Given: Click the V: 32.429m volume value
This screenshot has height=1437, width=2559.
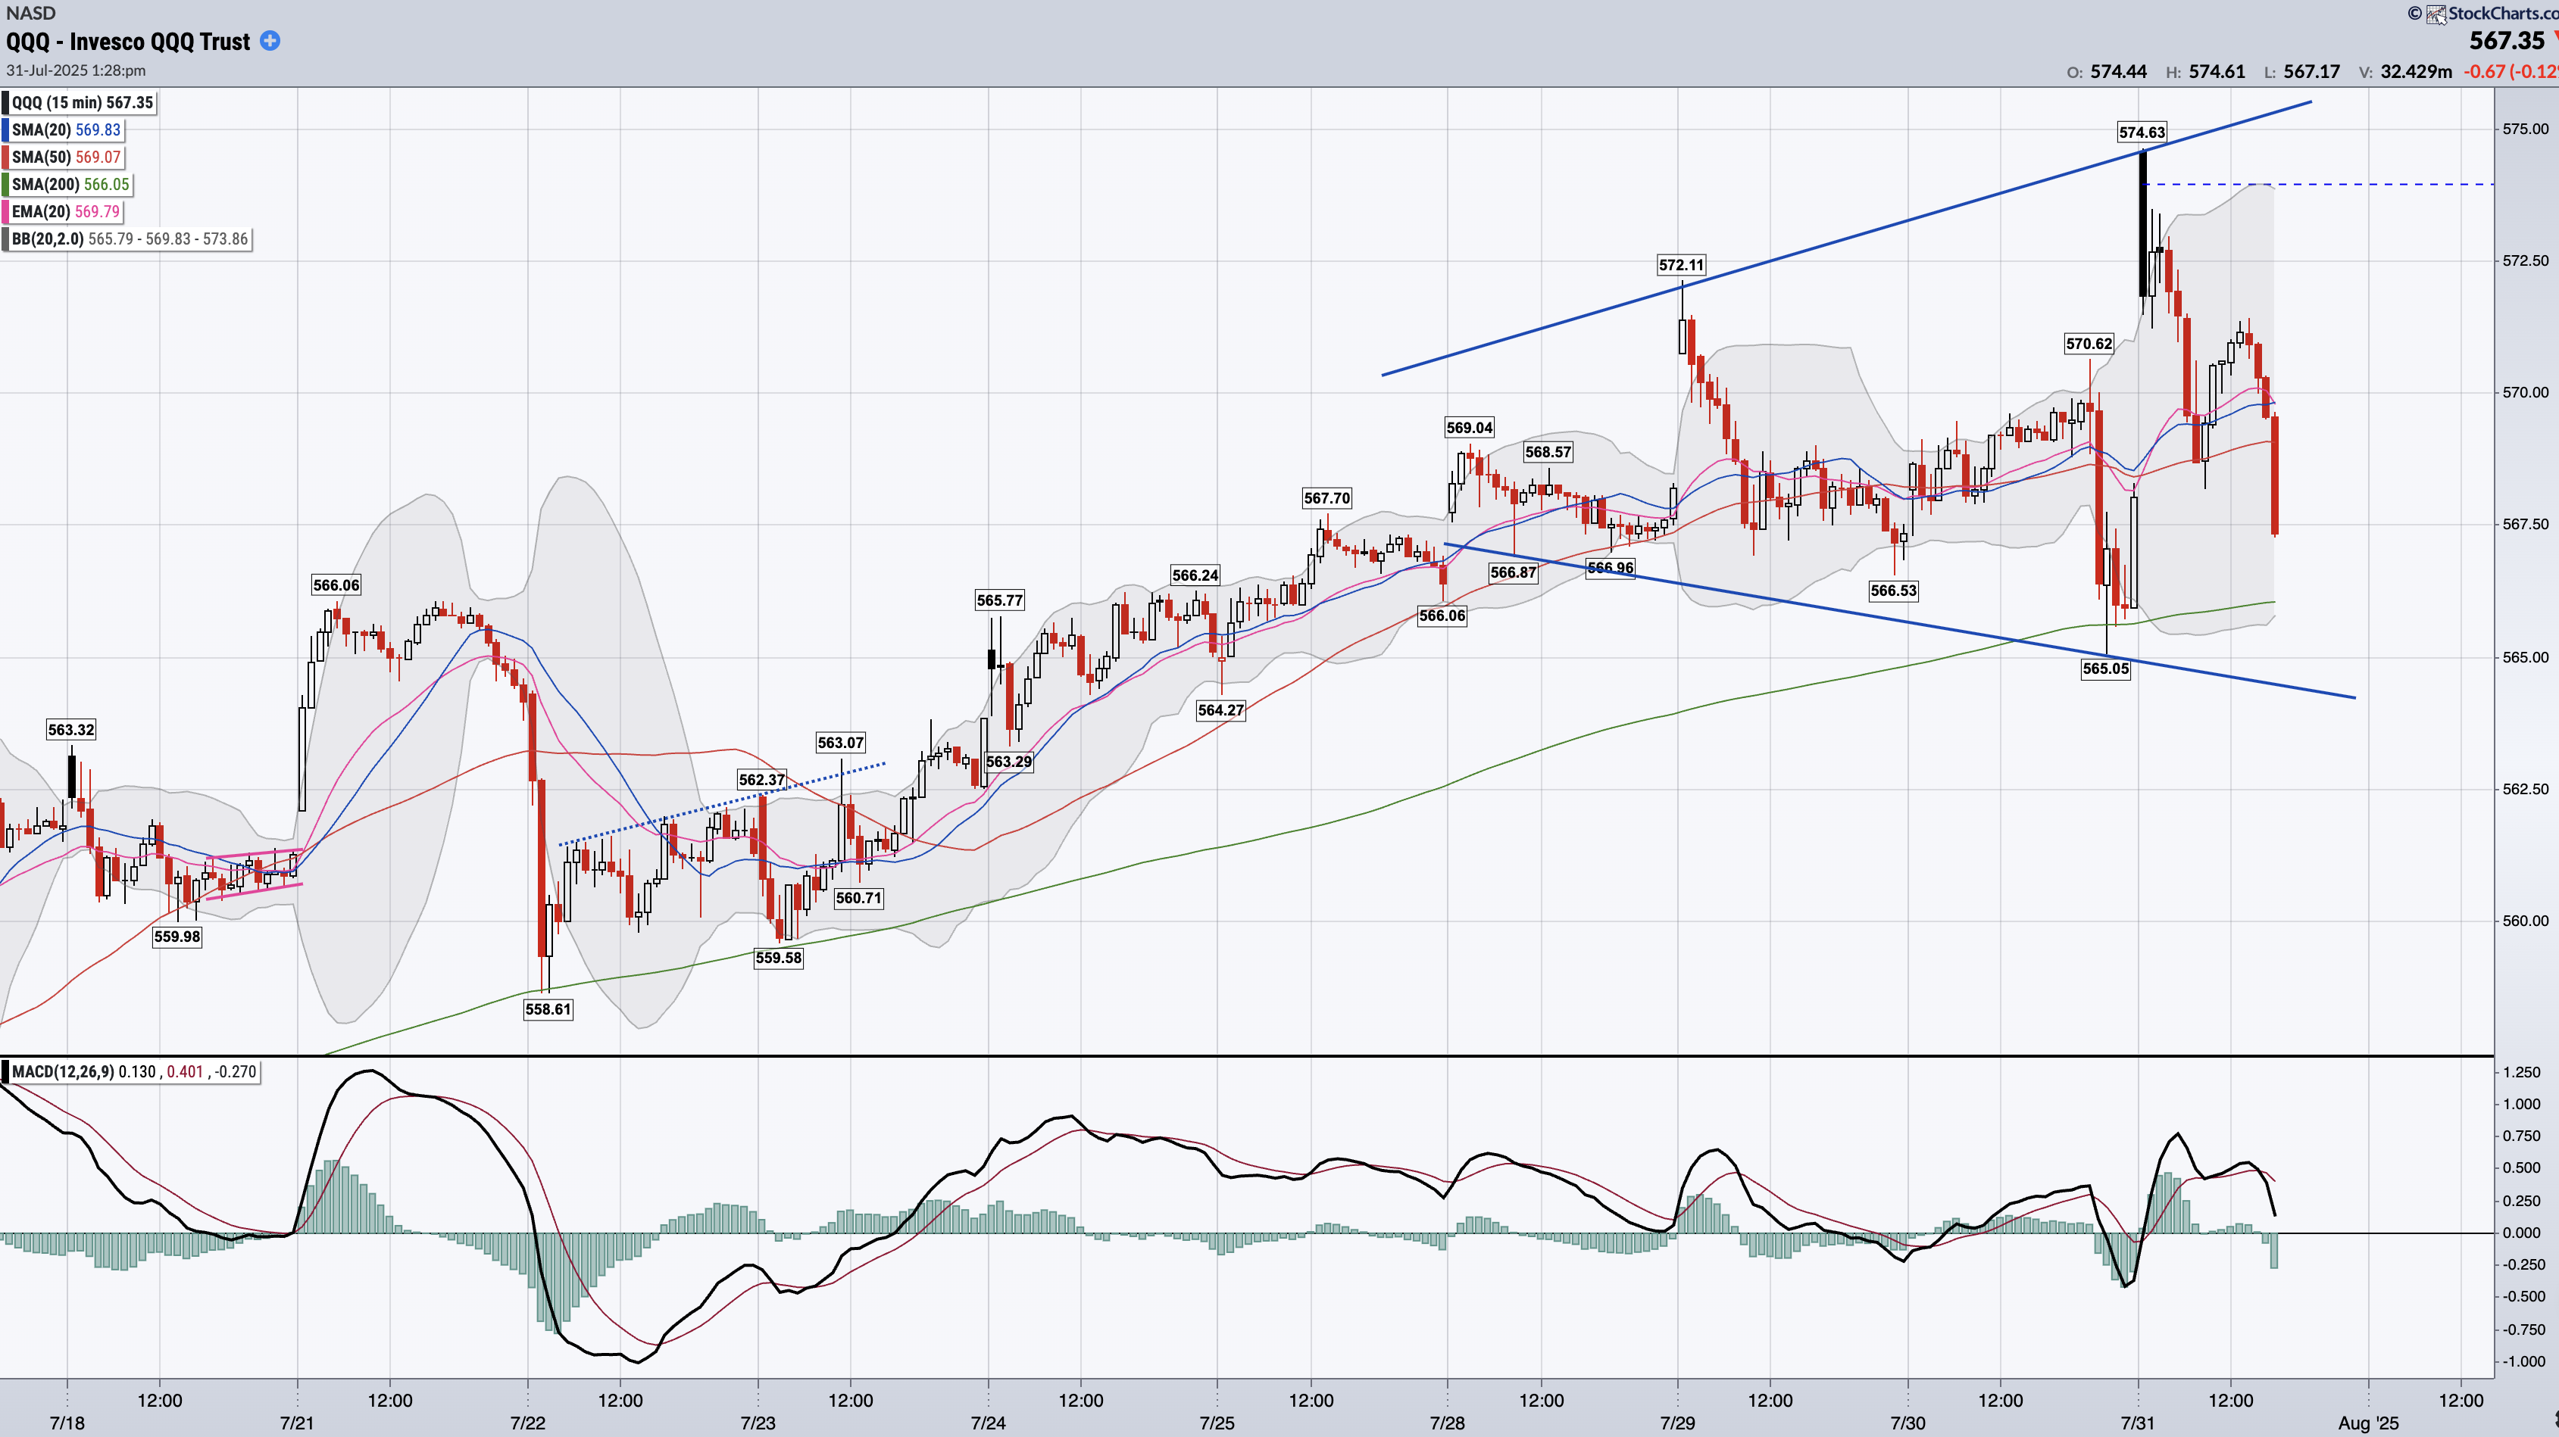Looking at the screenshot, I should click(x=2405, y=71).
